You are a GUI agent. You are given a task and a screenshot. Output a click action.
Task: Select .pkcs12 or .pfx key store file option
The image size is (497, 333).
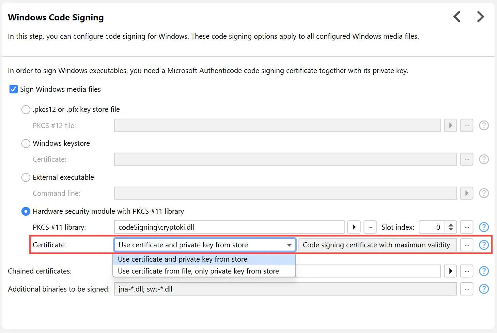point(26,109)
